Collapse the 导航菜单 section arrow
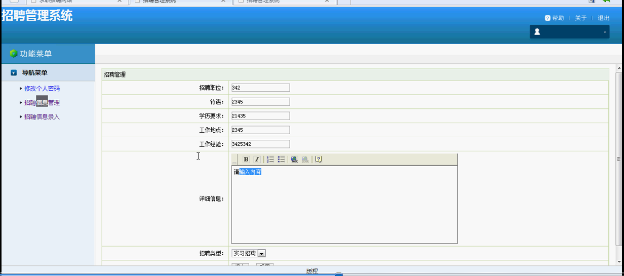The width and height of the screenshot is (624, 276). [x=14, y=73]
